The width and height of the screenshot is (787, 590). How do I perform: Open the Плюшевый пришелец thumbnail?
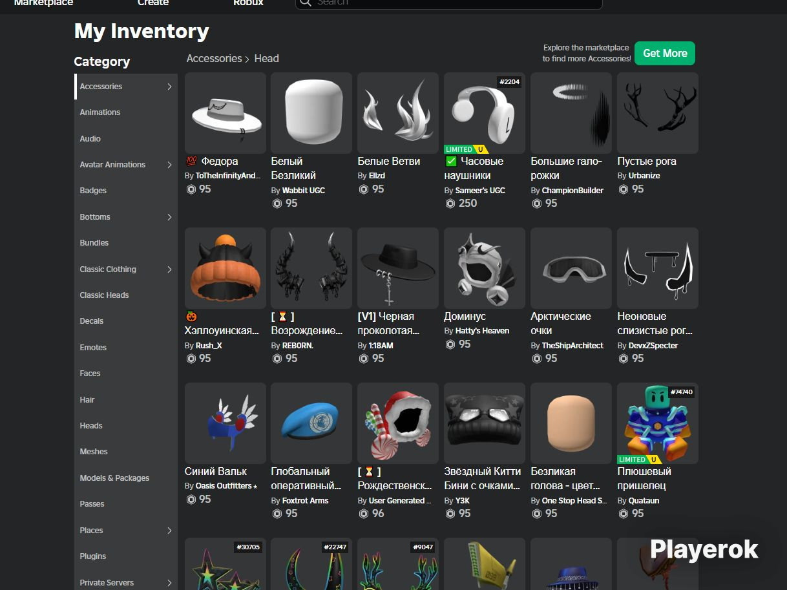[x=658, y=423]
